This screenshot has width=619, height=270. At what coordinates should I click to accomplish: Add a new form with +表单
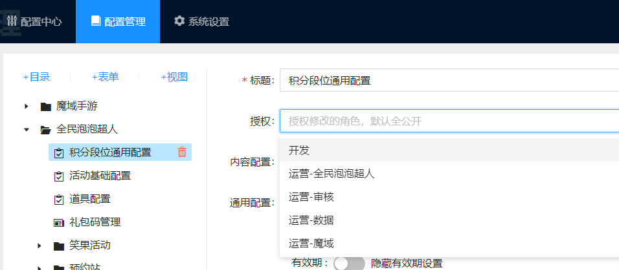pos(106,77)
